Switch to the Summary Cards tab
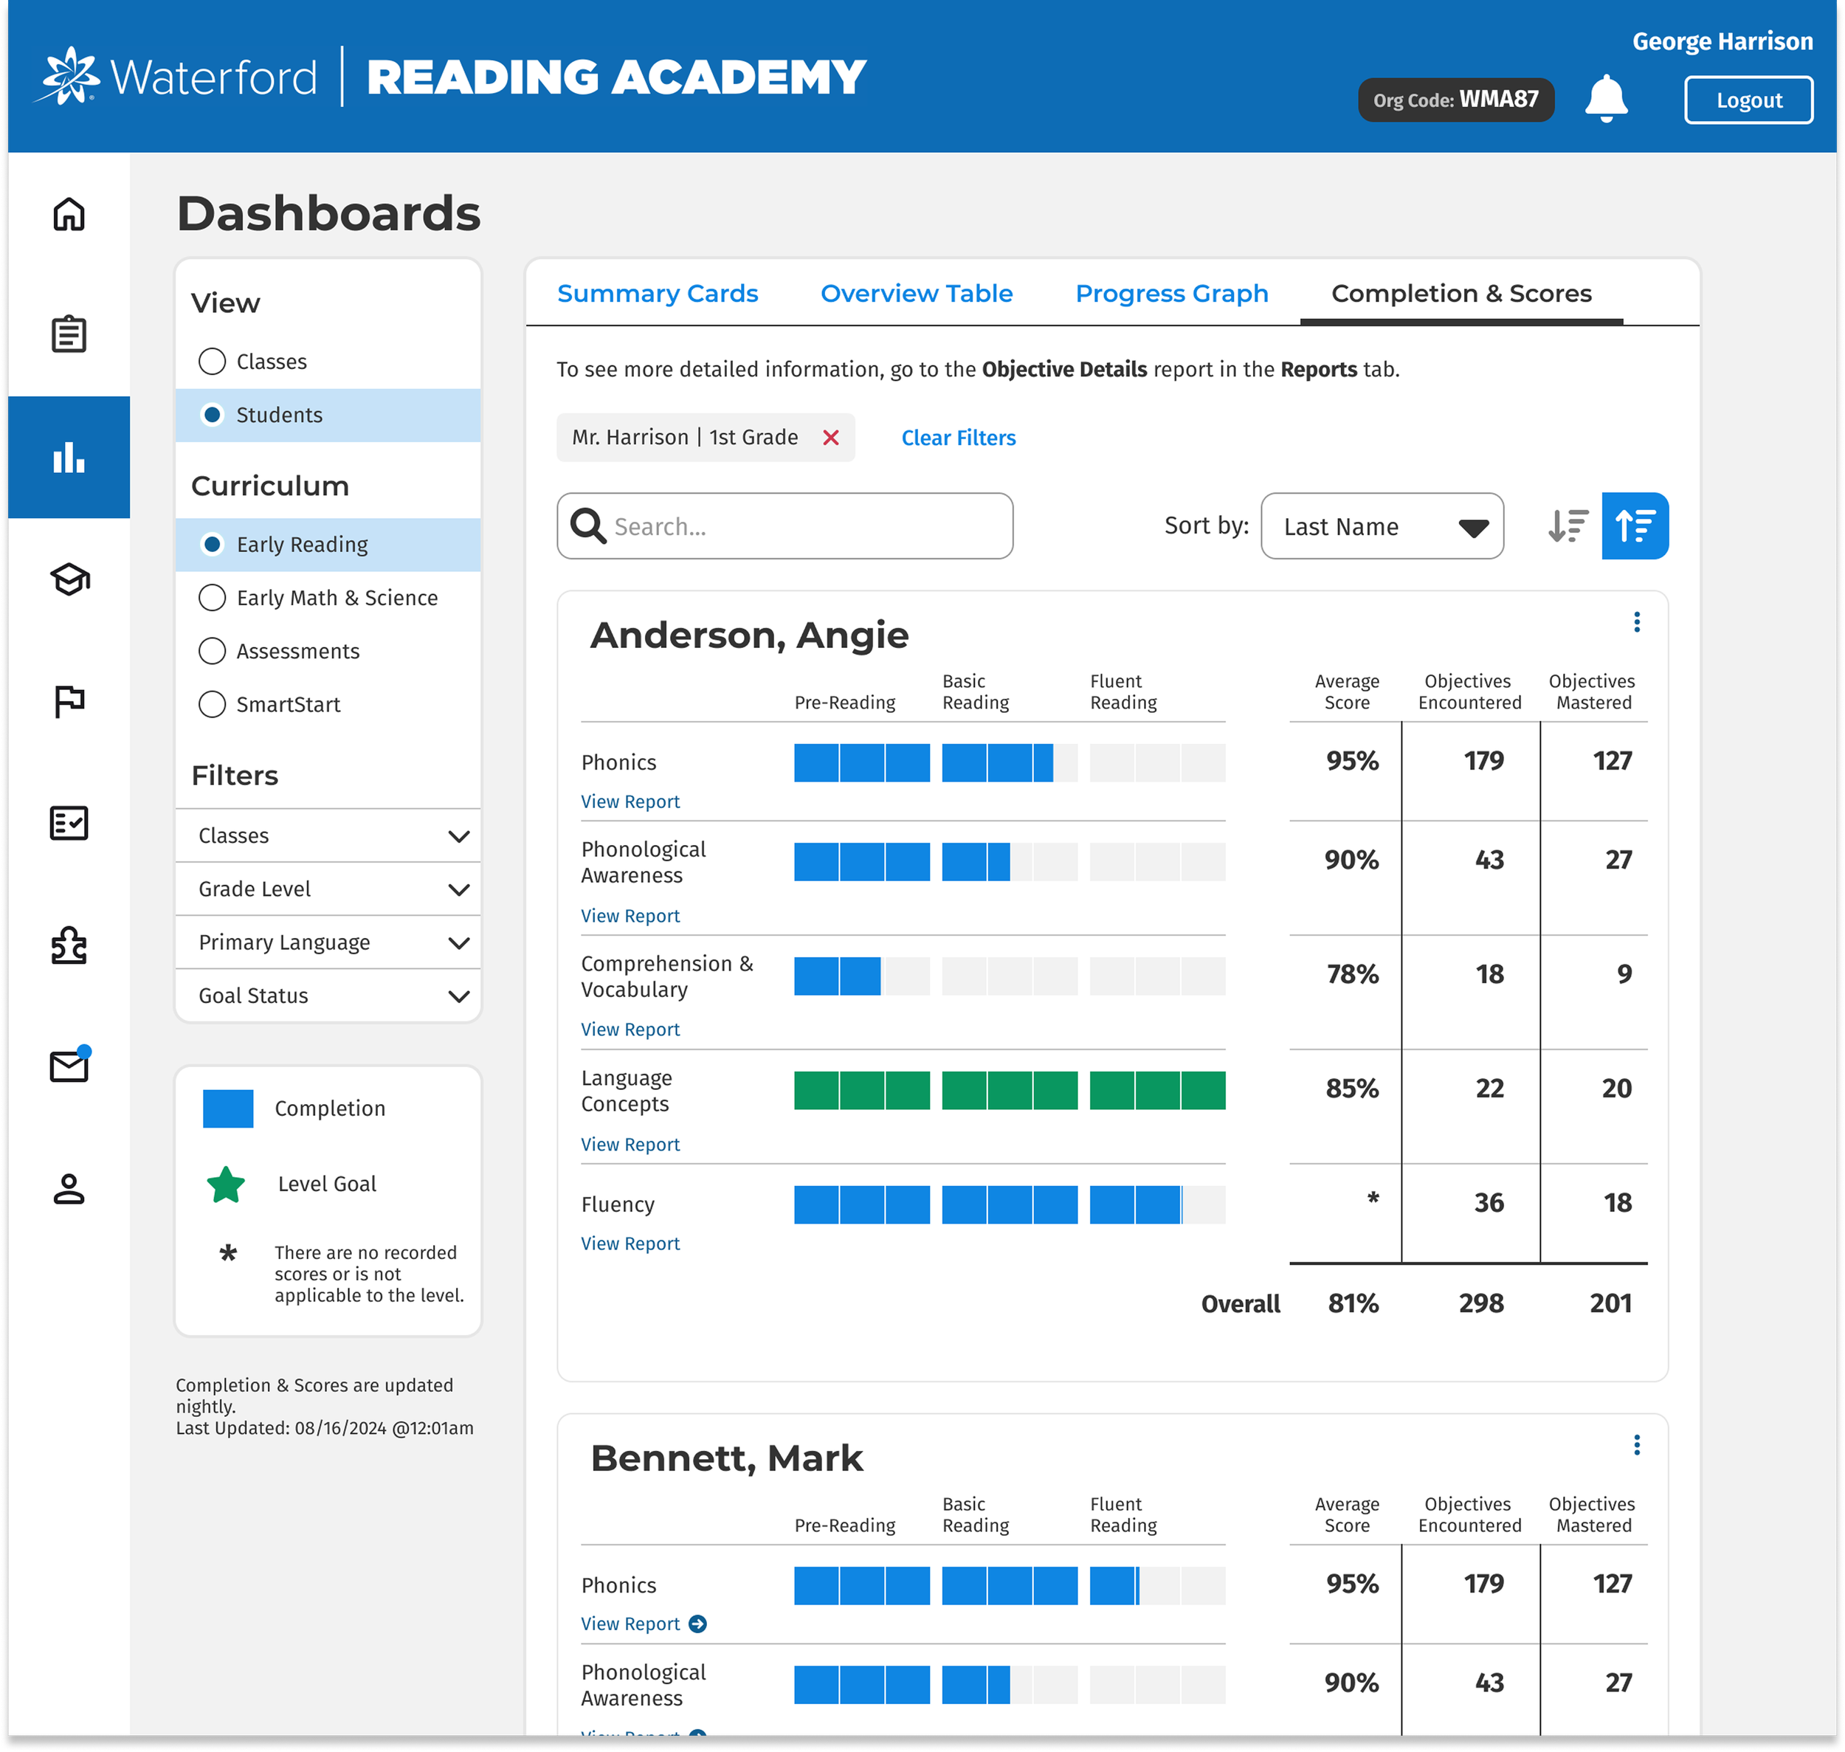 point(658,293)
